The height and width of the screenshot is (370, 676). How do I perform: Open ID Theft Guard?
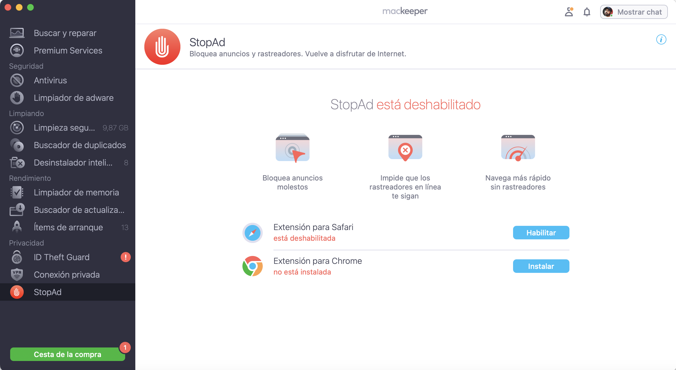pos(61,257)
